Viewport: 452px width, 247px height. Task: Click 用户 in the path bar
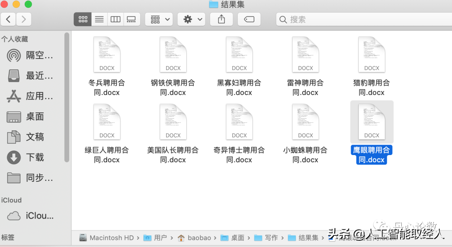click(x=155, y=238)
